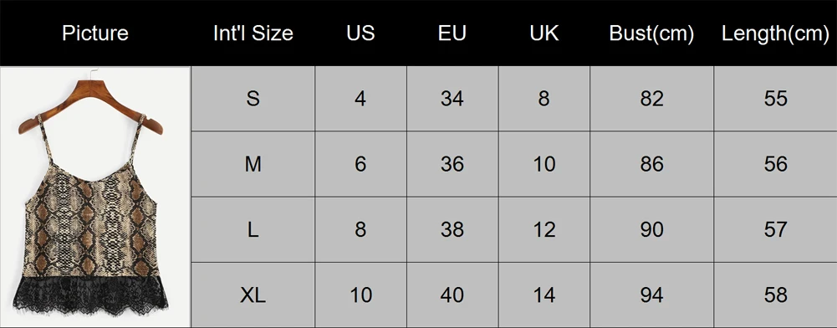Click the EU column header
The image size is (837, 328).
coord(452,33)
